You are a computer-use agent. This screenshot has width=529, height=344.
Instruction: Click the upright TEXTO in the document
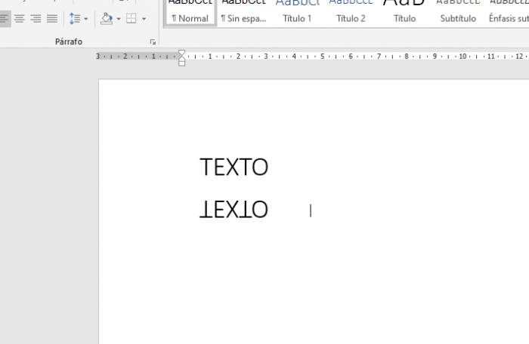click(234, 167)
